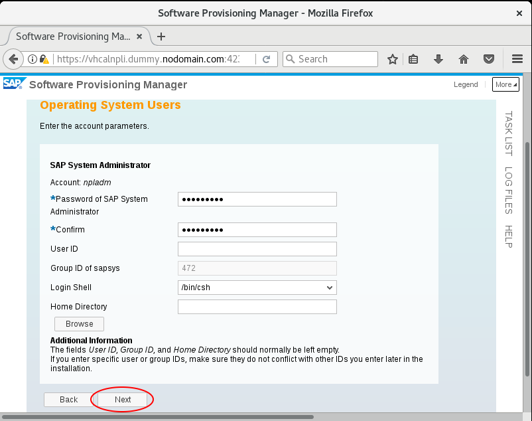Bookmark this page with the star icon
The width and height of the screenshot is (532, 421).
[393, 59]
